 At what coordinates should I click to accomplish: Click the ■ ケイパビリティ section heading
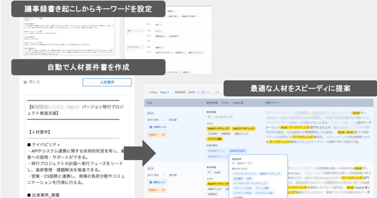[44, 145]
